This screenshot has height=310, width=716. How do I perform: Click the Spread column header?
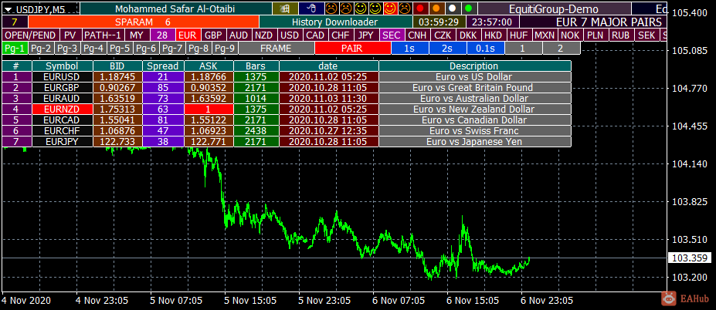click(x=163, y=66)
